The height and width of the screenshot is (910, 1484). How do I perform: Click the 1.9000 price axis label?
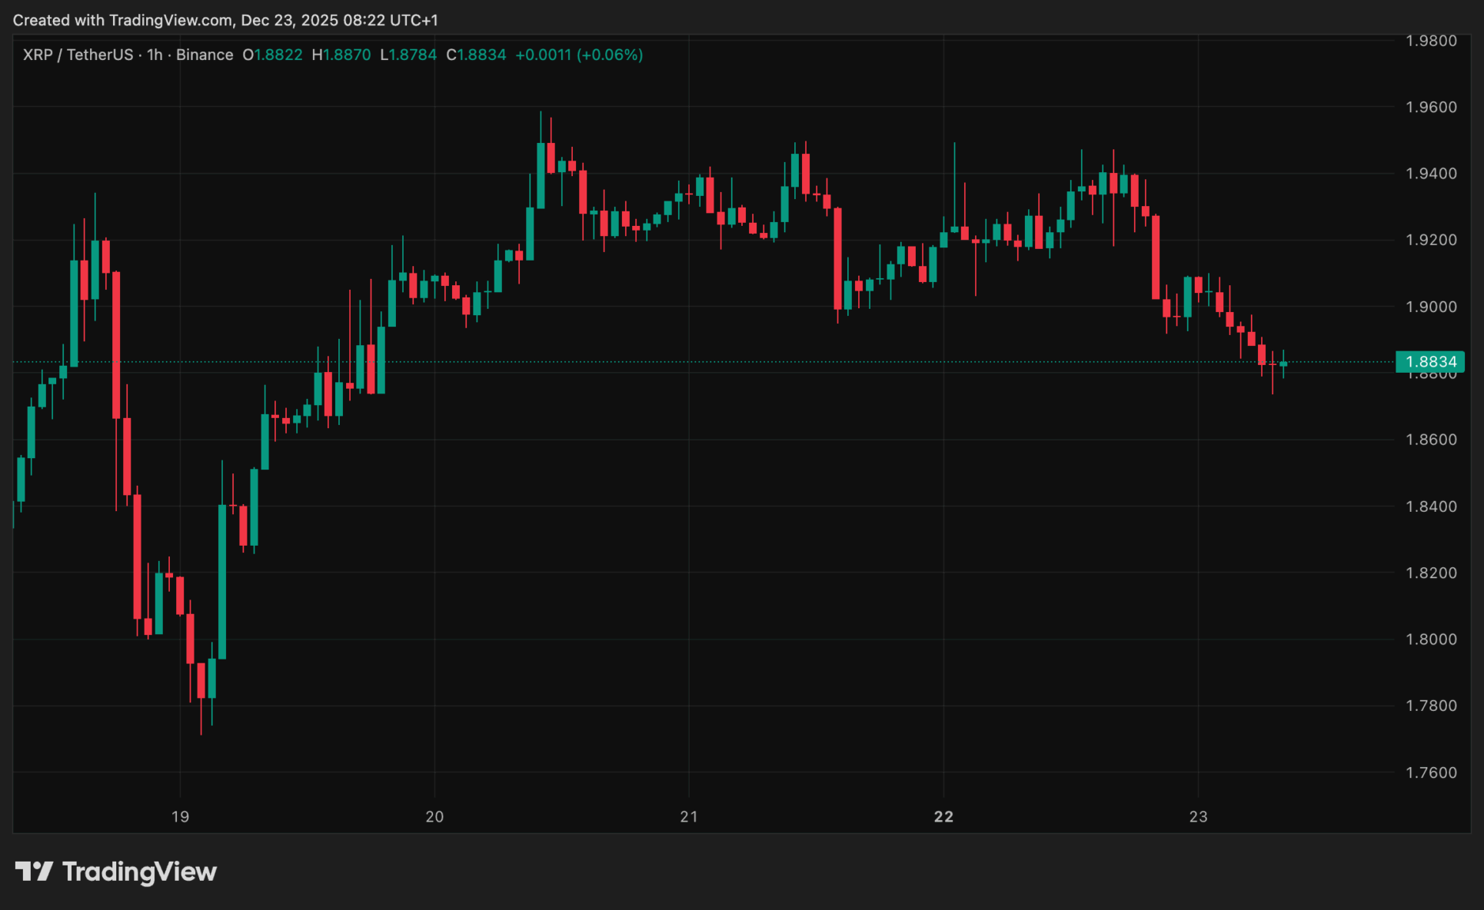(x=1431, y=307)
